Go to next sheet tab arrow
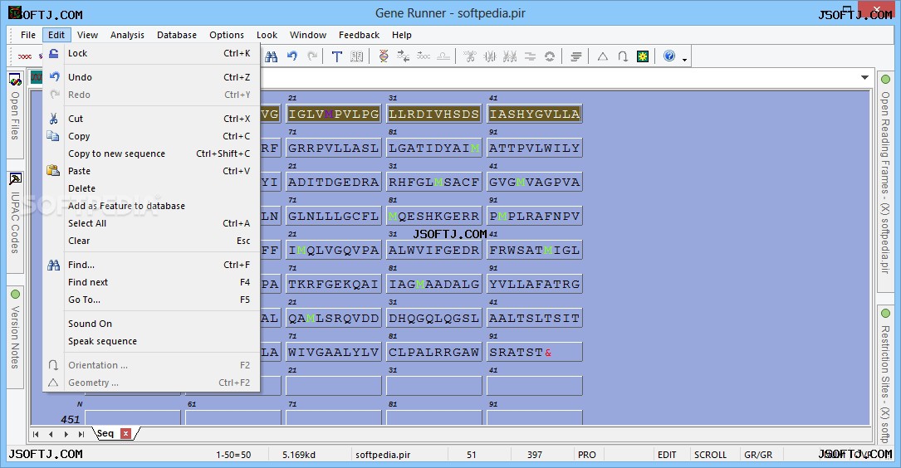 66,434
